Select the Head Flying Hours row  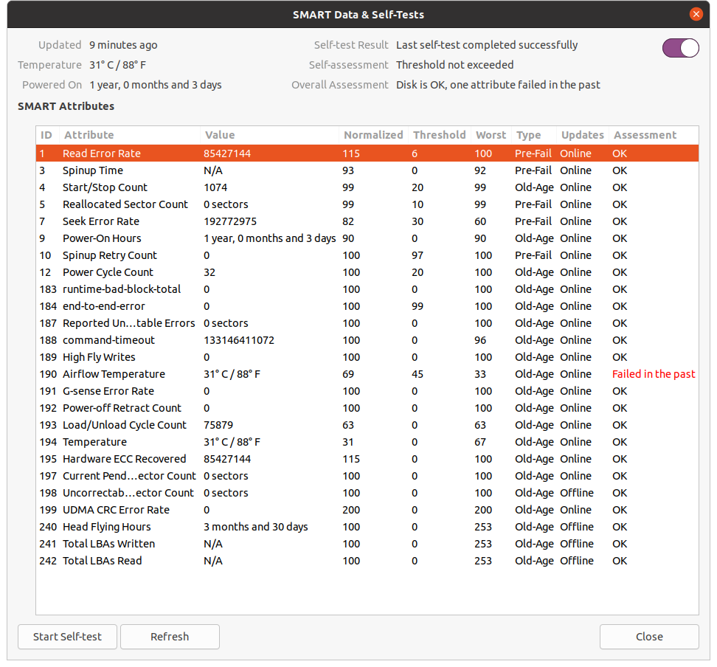367,526
